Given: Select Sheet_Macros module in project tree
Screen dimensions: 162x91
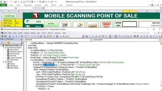Looking at the screenshot, I should 14,68.
